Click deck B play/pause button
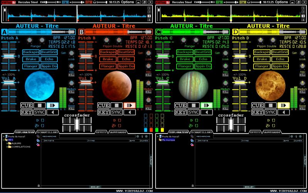 click(x=129, y=105)
